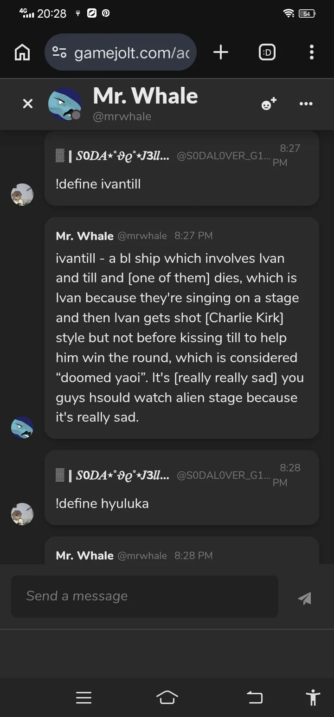Tap the S0DA user avatar beside ivantill message
This screenshot has width=334, height=717.
coord(22,195)
